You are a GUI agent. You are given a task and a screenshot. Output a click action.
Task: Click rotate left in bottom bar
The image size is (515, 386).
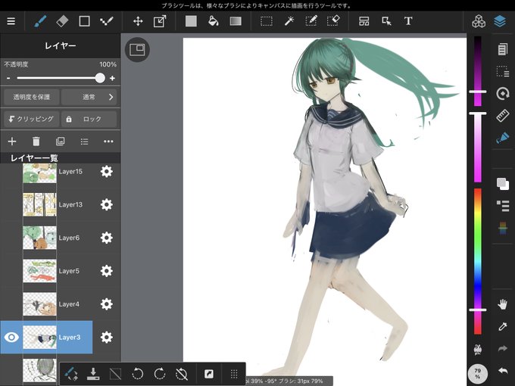137,374
